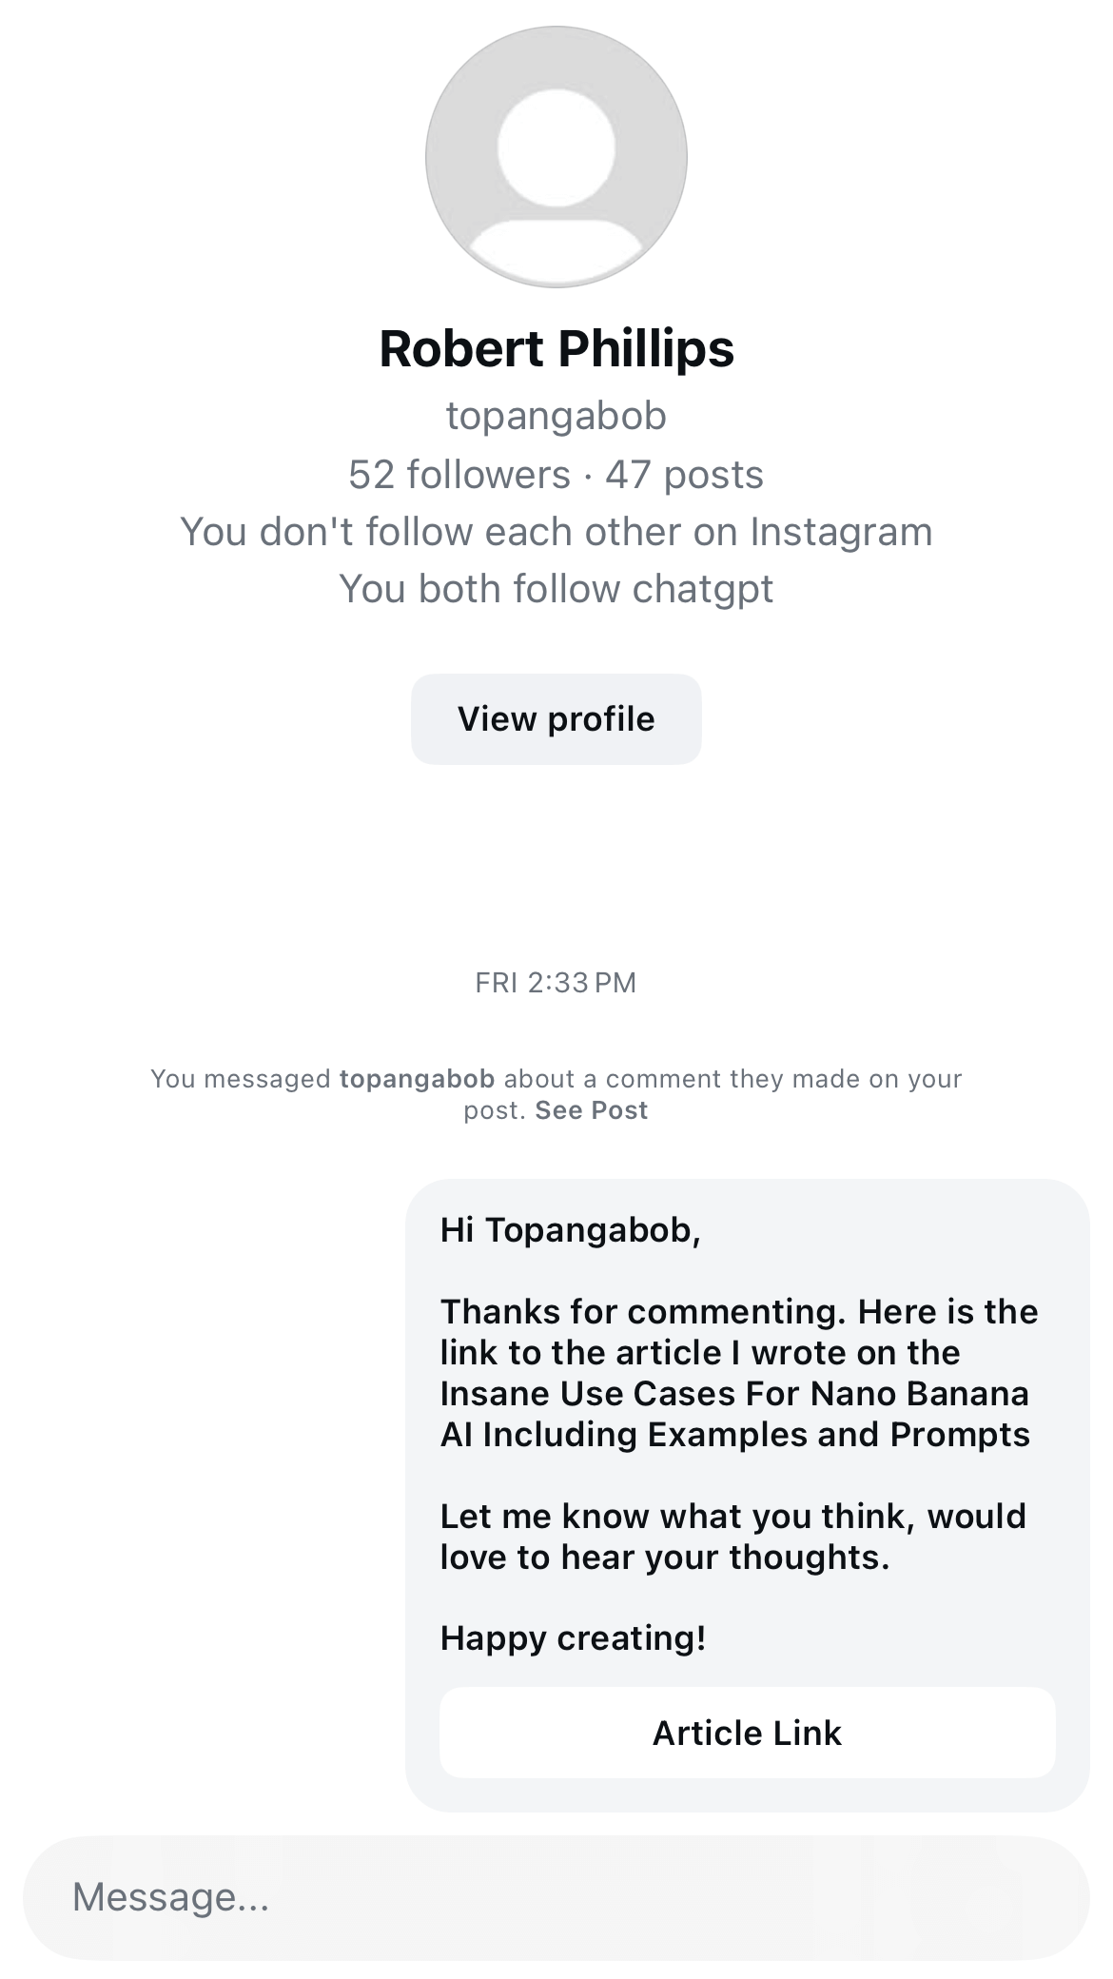Click 'You don't follow each other' text
The image size is (1113, 1979).
click(x=556, y=532)
